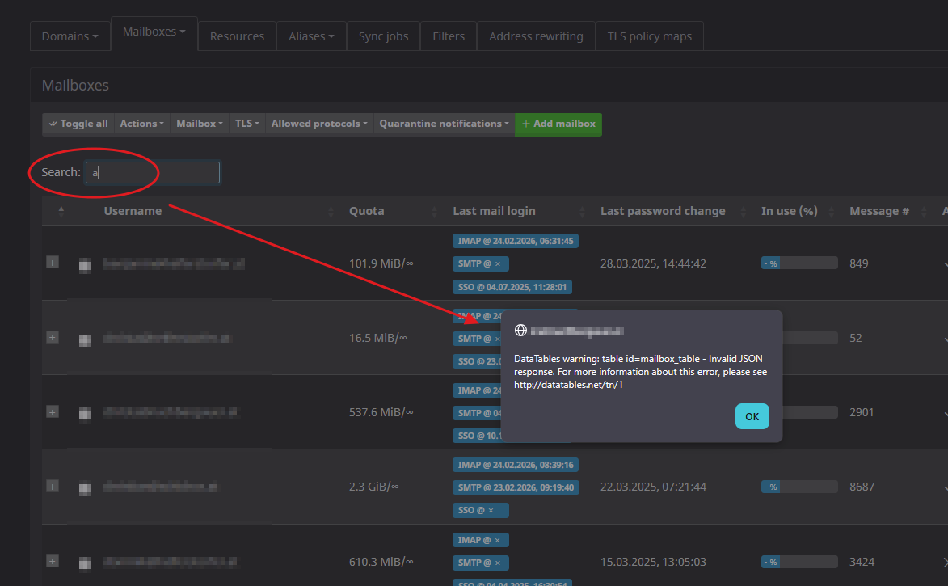
Task: Open the Quarantine notifications dropdown
Action: click(x=444, y=124)
